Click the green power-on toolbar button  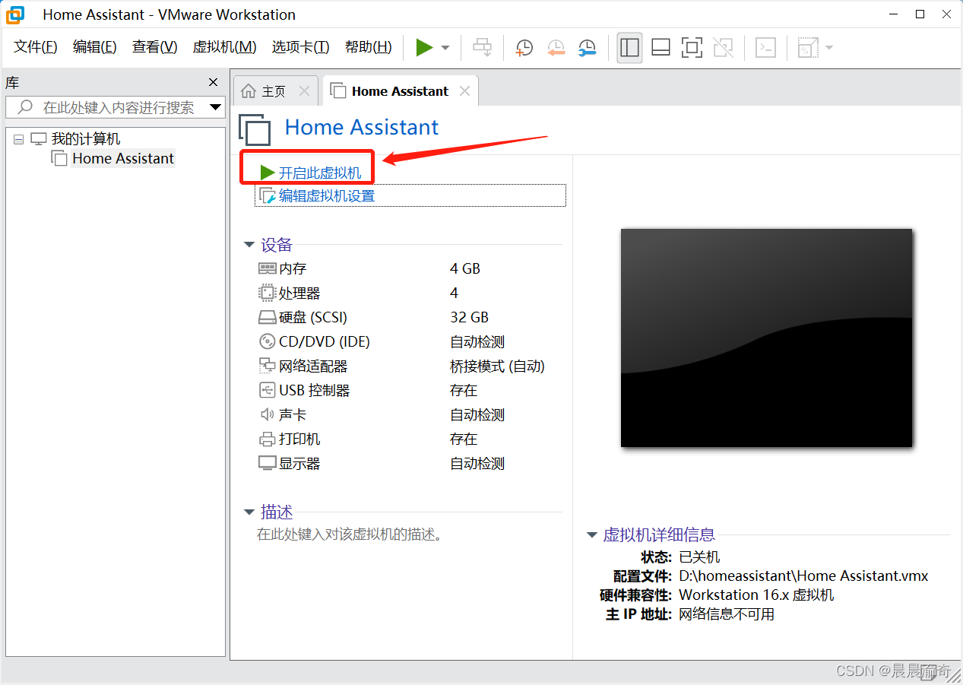(424, 47)
